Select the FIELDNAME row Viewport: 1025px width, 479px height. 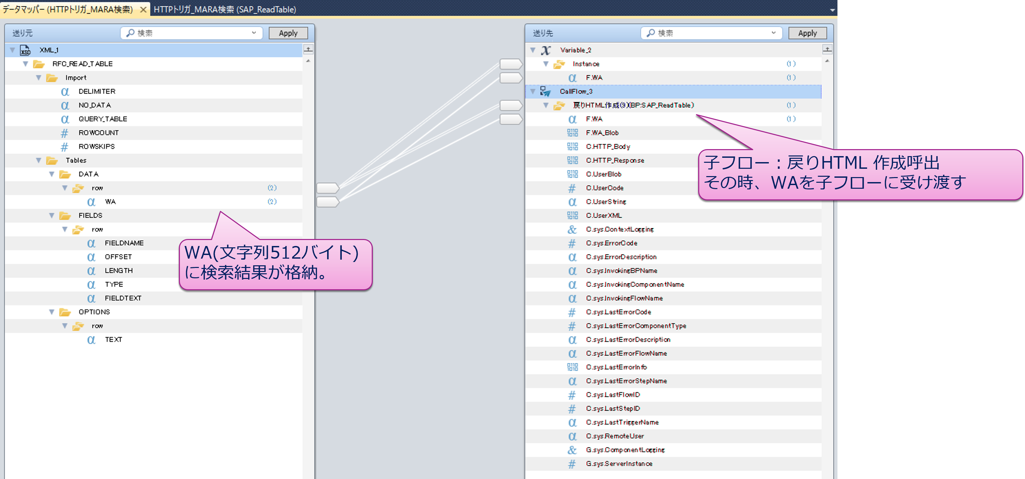pyautogui.click(x=154, y=243)
